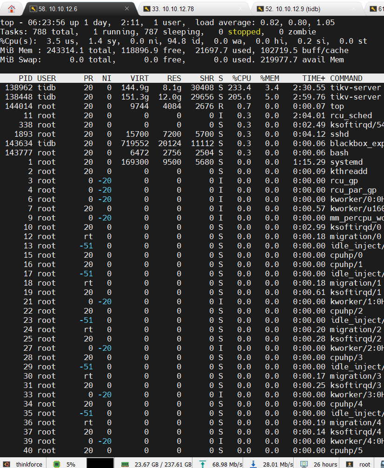The image size is (384, 468).
Task: Click the blackbox_exp command on PID 143634
Action: [x=357, y=144]
